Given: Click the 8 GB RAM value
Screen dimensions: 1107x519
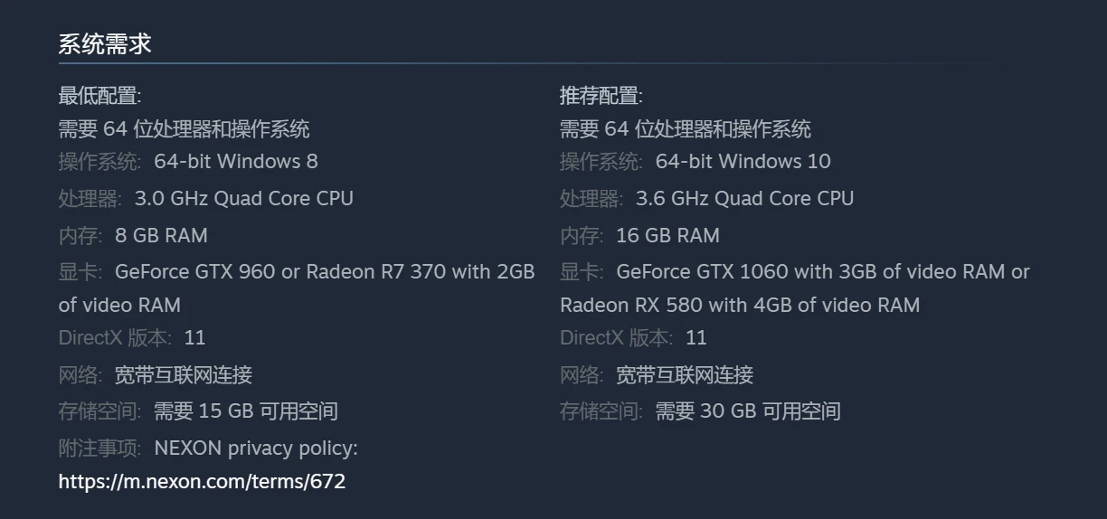Looking at the screenshot, I should (x=161, y=235).
